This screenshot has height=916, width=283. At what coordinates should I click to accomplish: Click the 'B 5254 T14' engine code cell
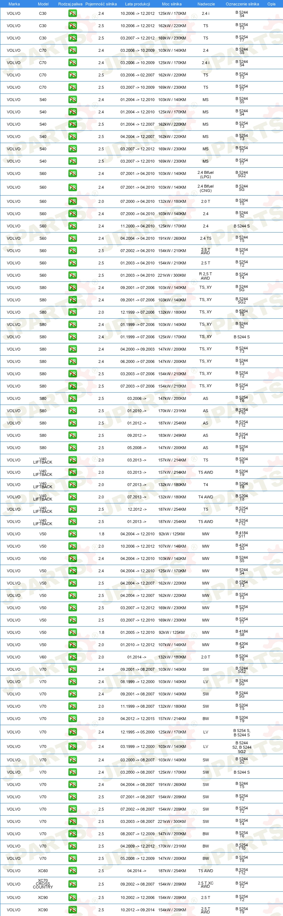pyautogui.click(x=242, y=436)
